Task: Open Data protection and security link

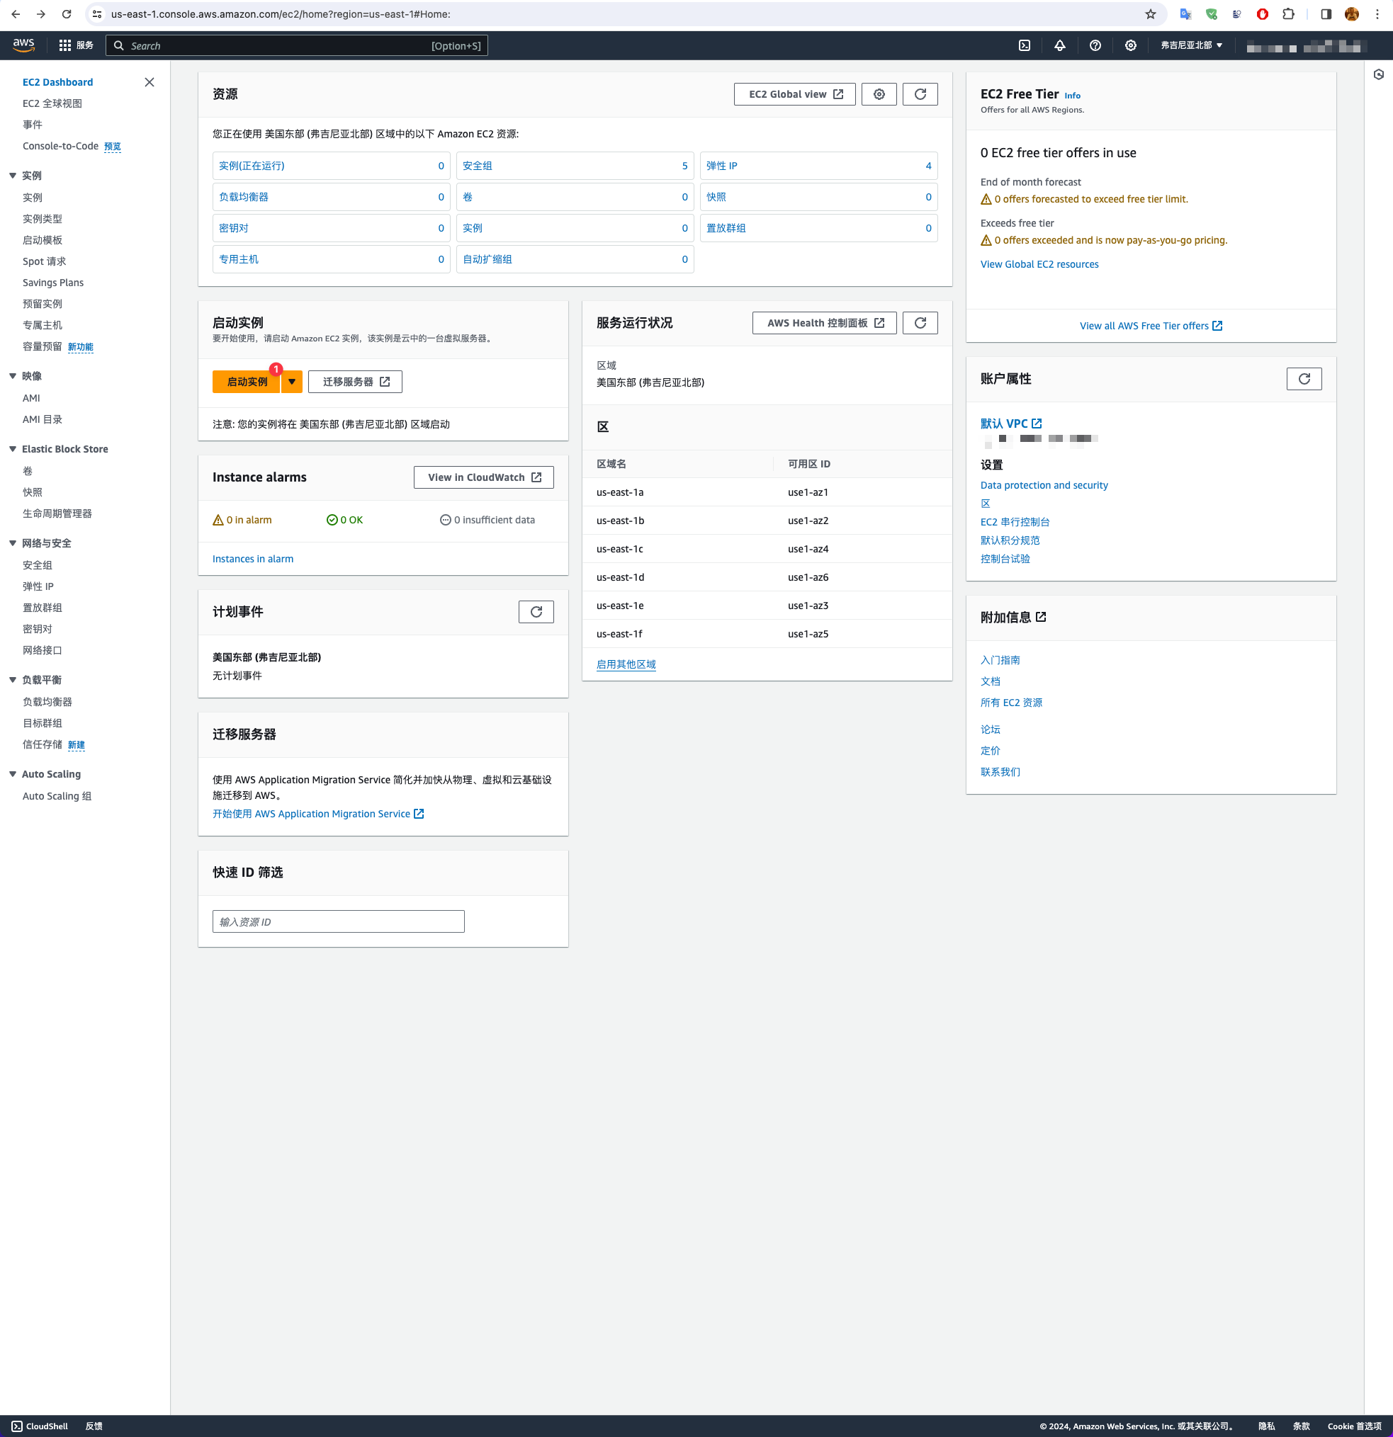Action: [x=1044, y=485]
